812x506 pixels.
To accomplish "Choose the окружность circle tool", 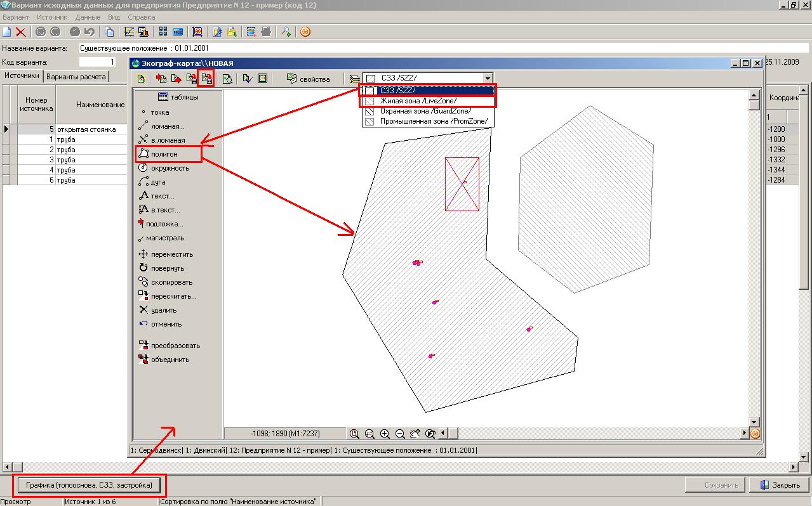I will 169,168.
